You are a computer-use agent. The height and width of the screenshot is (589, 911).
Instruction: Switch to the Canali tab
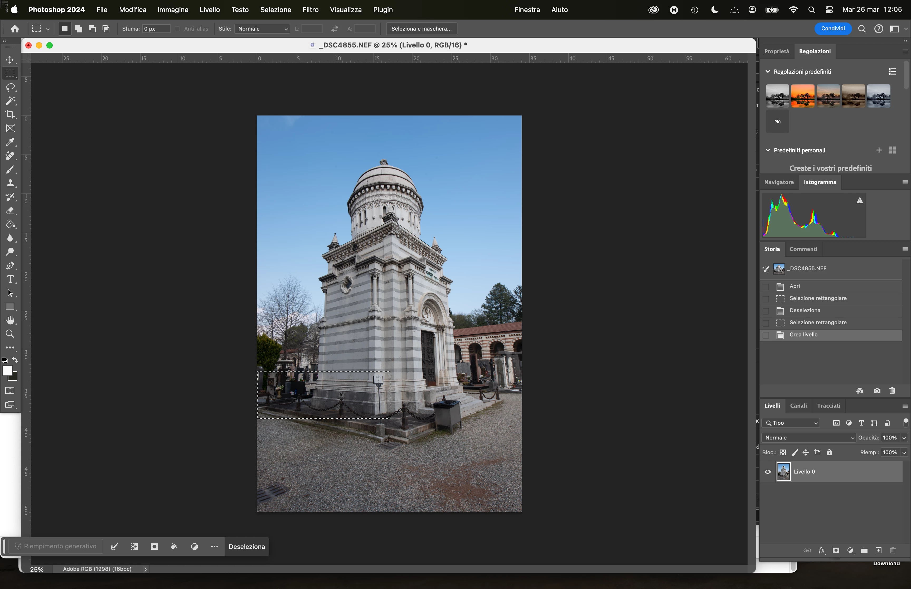coord(798,405)
